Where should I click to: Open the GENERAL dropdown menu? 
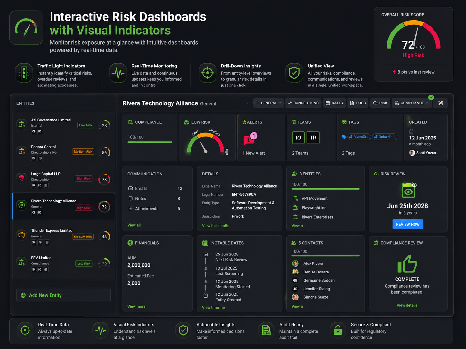[x=268, y=103]
